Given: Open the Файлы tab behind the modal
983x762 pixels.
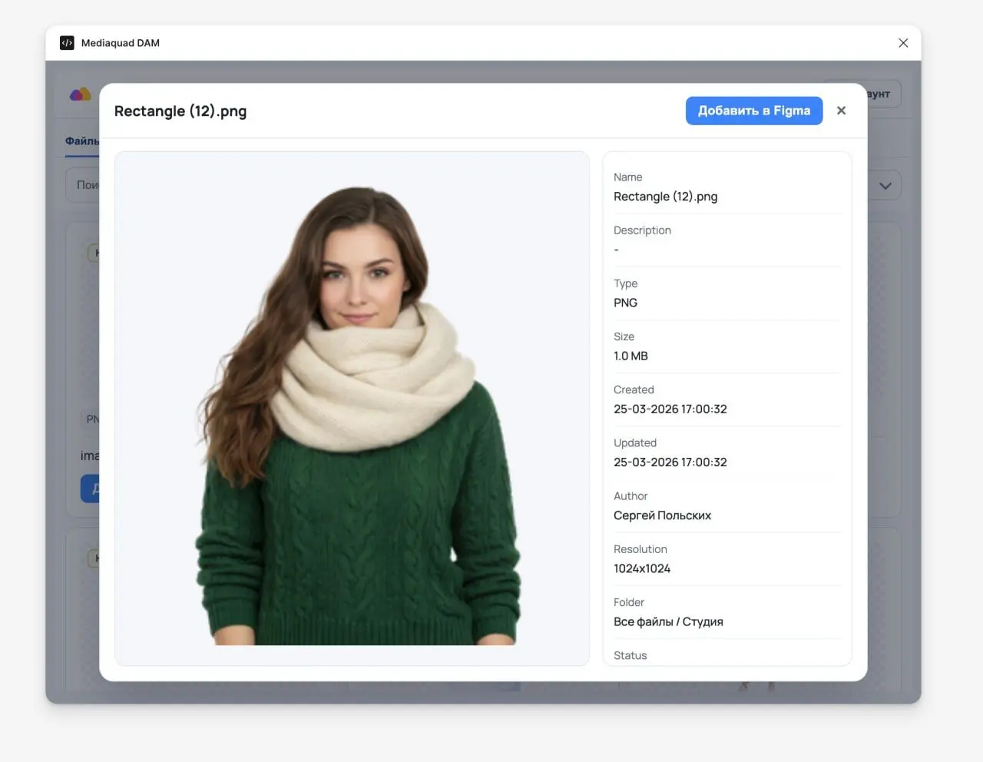Looking at the screenshot, I should pyautogui.click(x=82, y=141).
